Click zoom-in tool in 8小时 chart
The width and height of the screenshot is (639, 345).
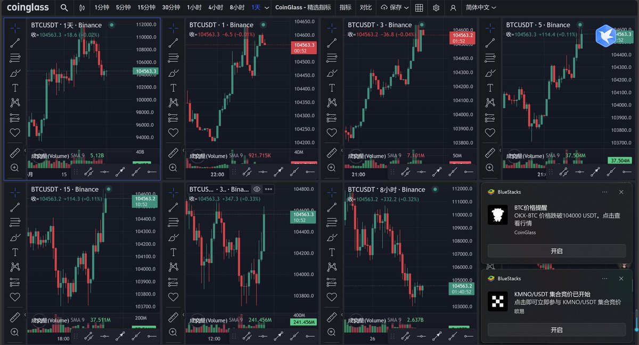[332, 332]
